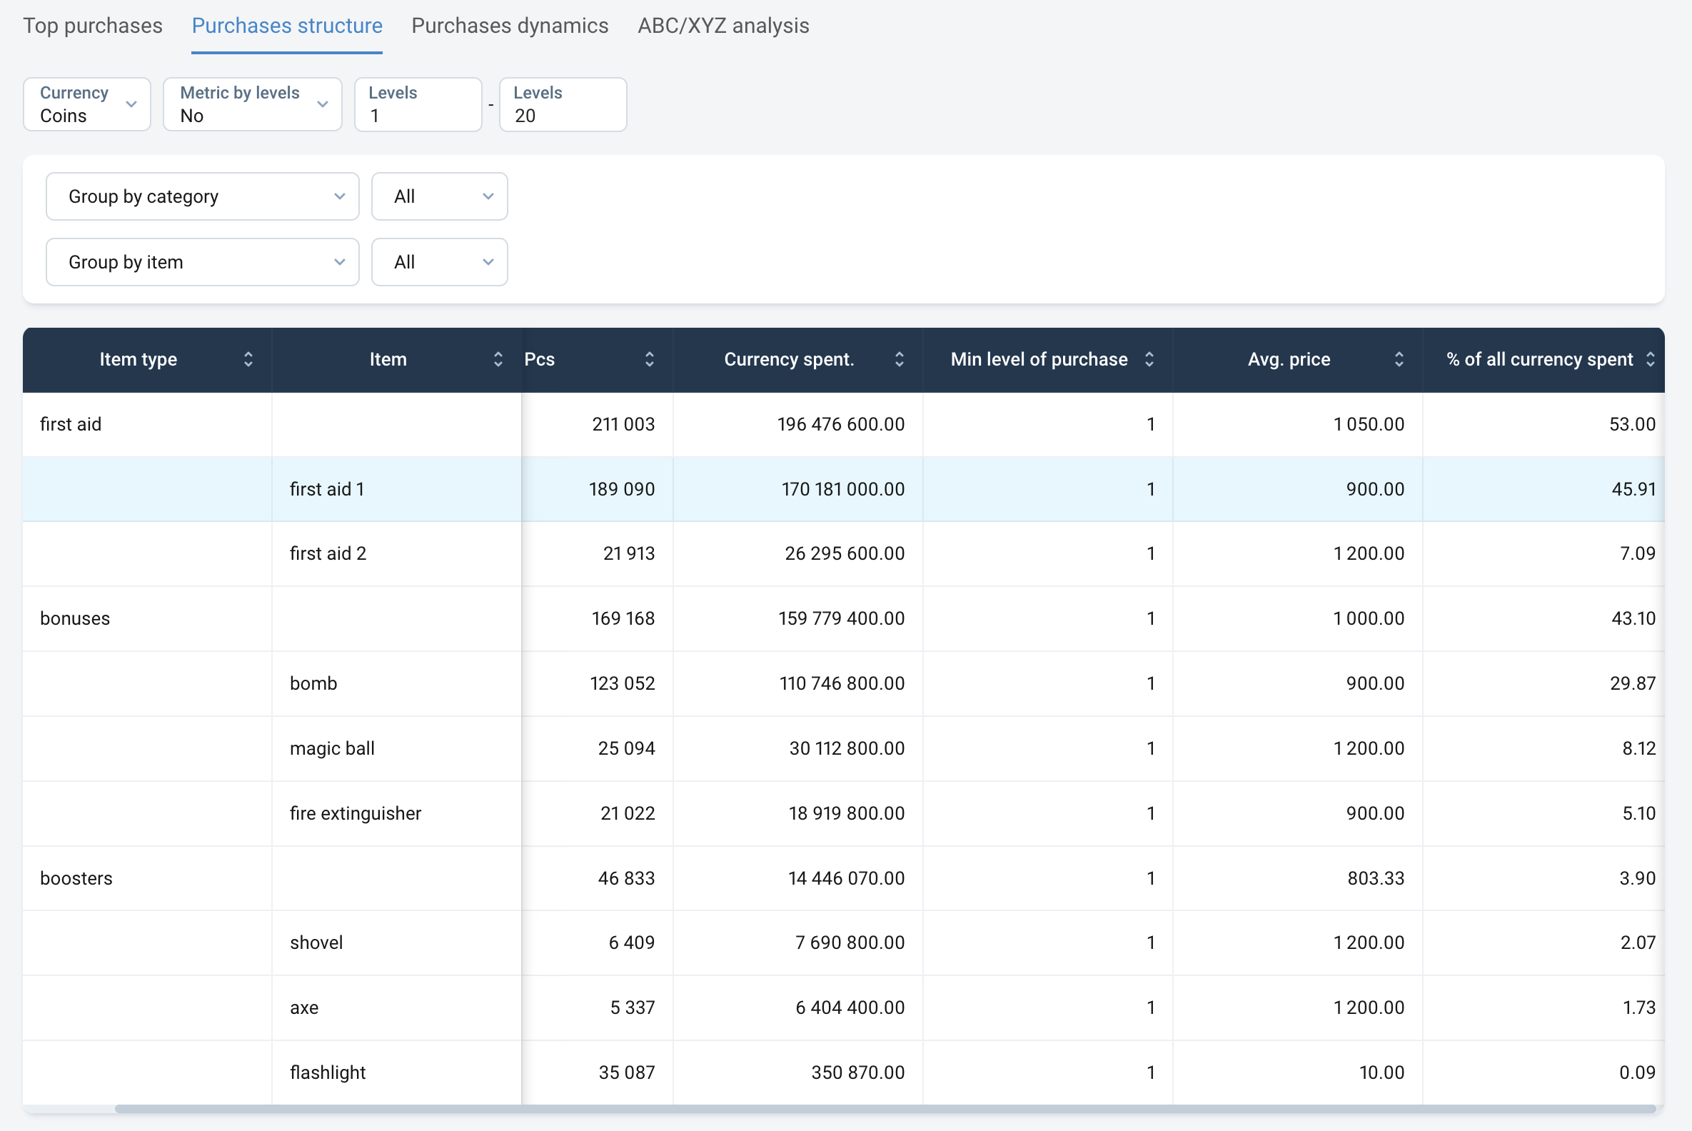Switch to Top purchases tab
The height and width of the screenshot is (1131, 1692).
coord(93,26)
